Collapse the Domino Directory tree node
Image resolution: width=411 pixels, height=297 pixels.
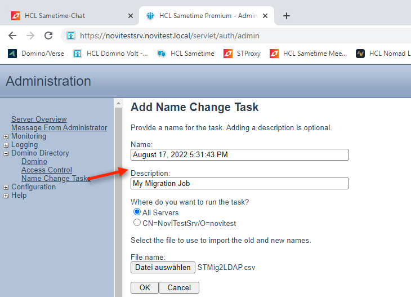pos(6,153)
